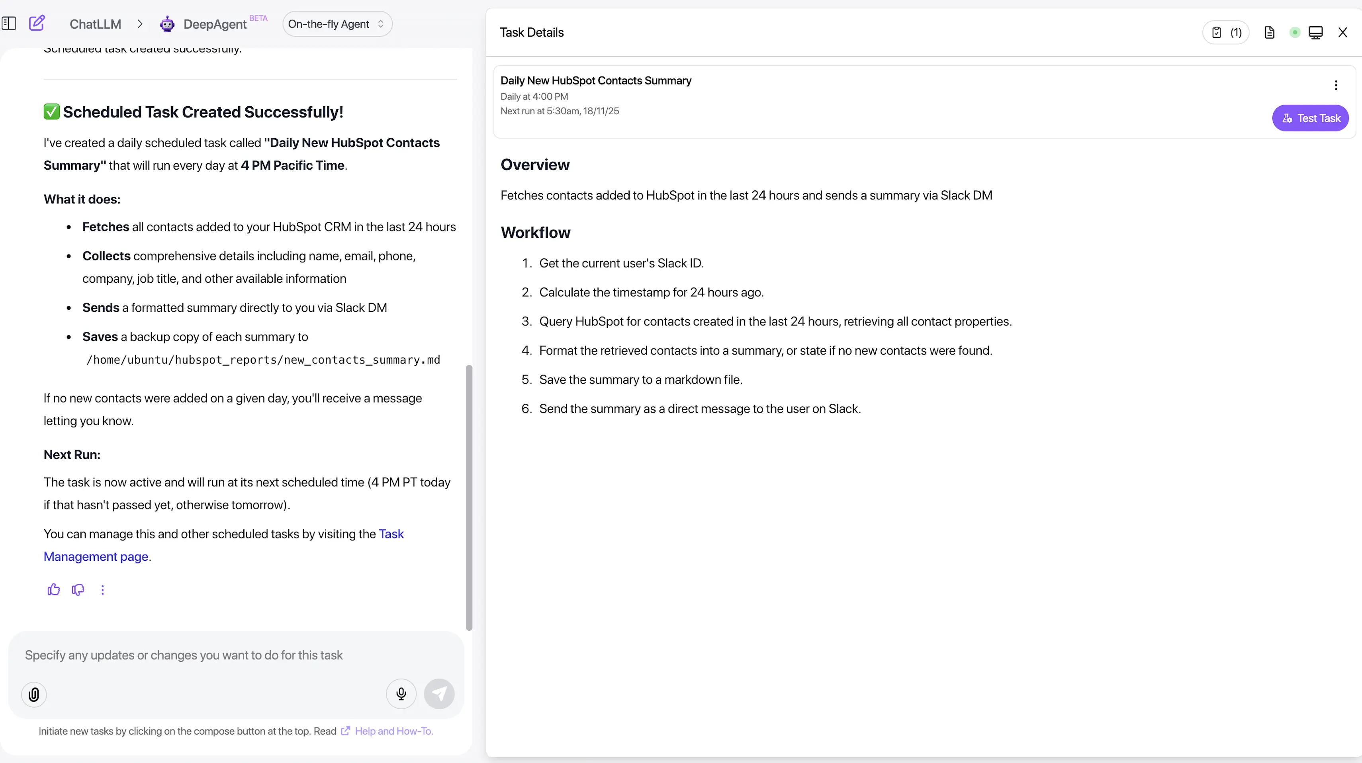The height and width of the screenshot is (763, 1362).
Task: Attach a file with the paperclip icon
Action: (x=33, y=694)
